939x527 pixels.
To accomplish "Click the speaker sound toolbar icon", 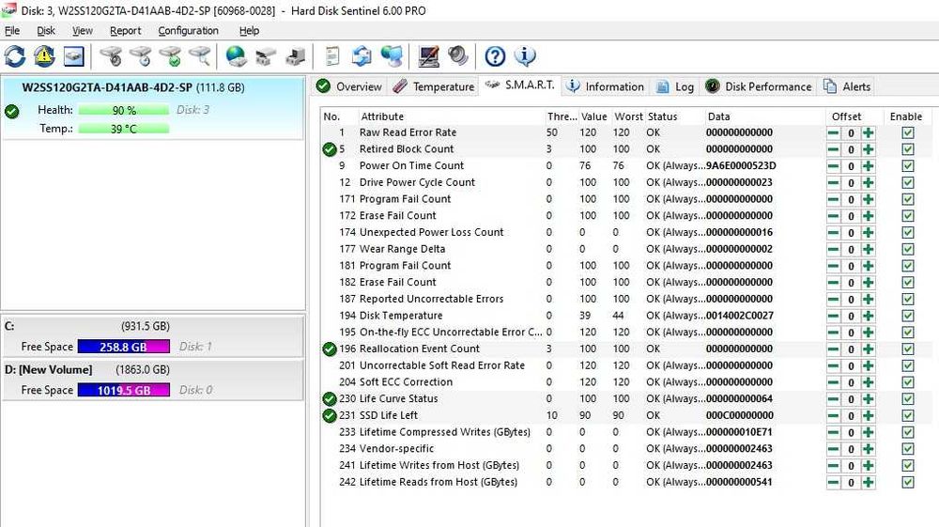I will pos(458,56).
